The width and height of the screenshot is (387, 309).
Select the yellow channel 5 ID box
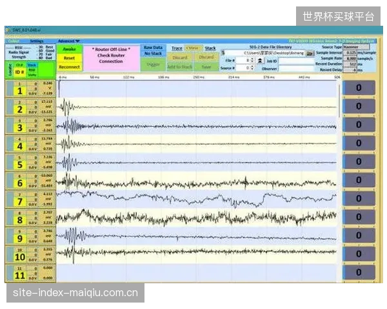tap(20, 165)
